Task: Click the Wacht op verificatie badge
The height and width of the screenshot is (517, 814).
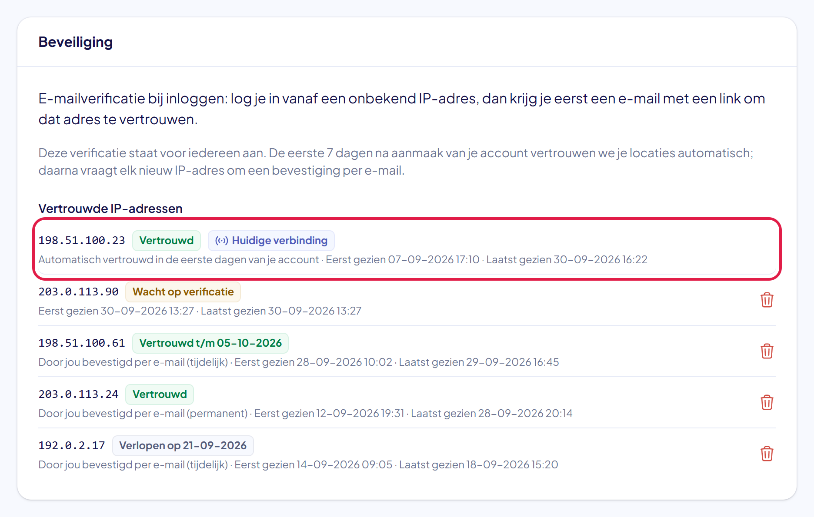Action: tap(183, 292)
